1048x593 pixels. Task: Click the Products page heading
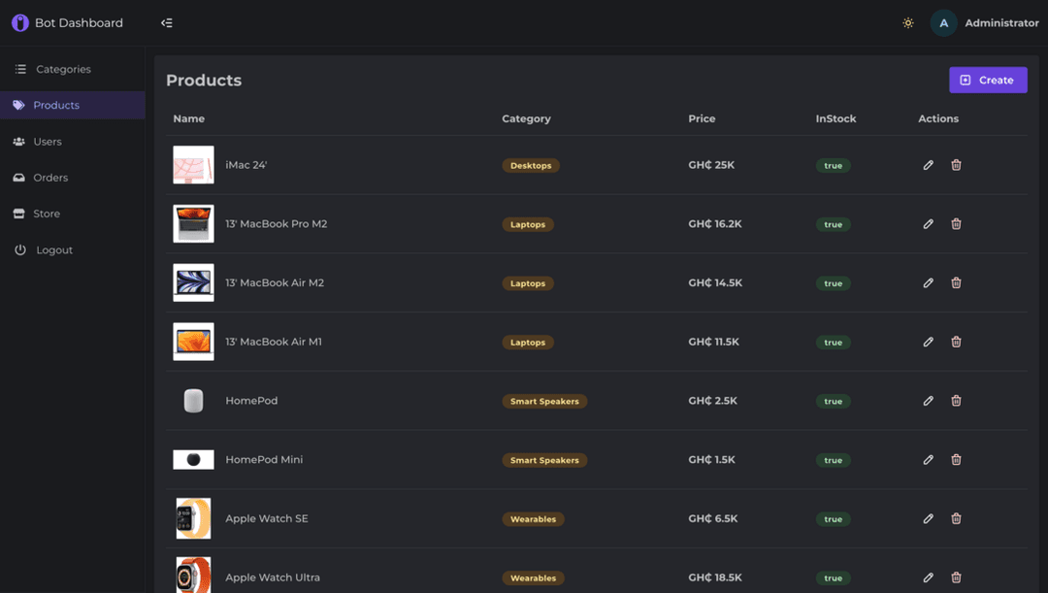pos(204,81)
